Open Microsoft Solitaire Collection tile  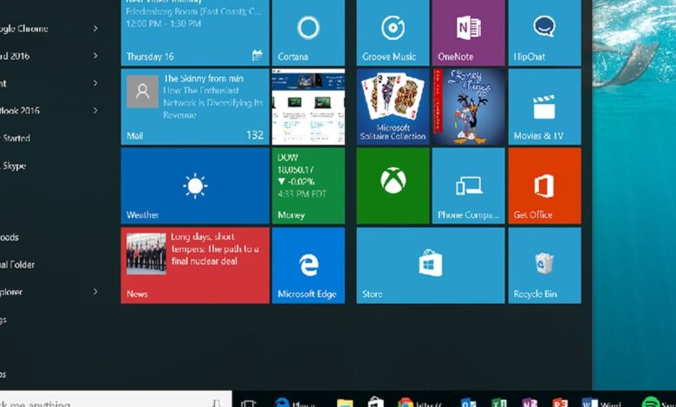393,107
